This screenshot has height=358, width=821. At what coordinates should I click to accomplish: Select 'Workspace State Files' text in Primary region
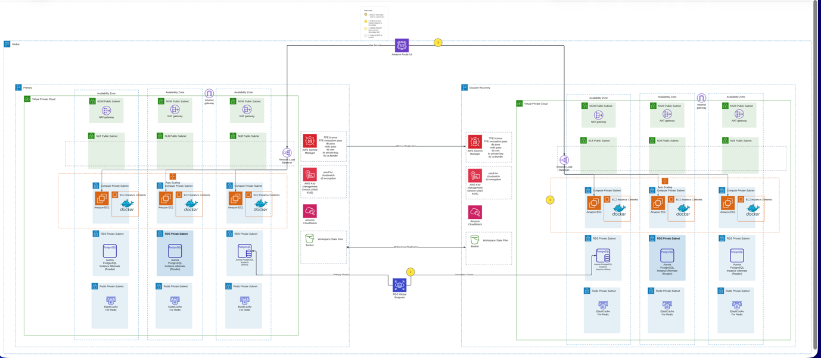pos(331,239)
